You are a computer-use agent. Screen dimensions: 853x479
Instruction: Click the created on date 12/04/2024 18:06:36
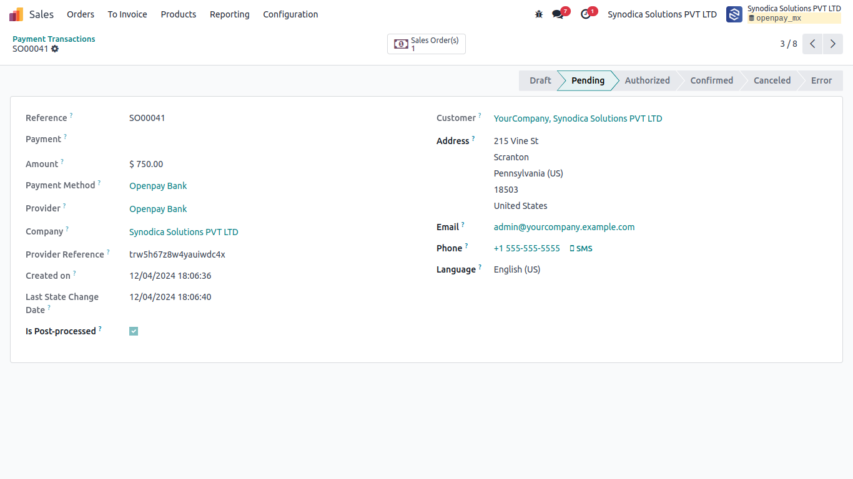(170, 276)
